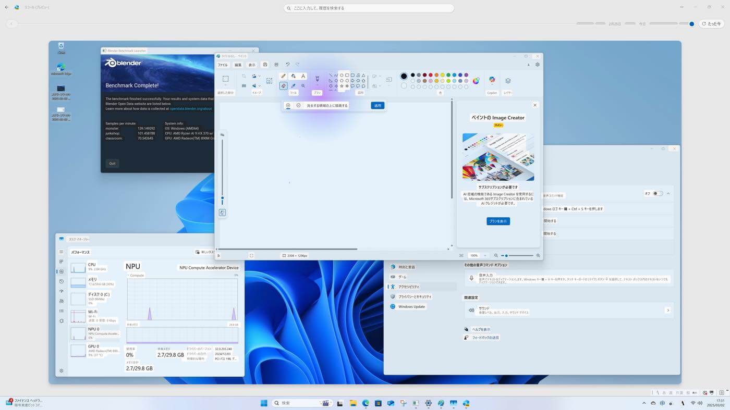Select the Fill bucket tool in Paint
Screen dimensions: 730x410
tap(293, 76)
